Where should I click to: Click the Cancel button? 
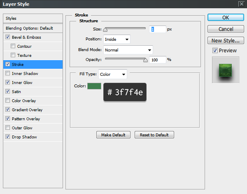(x=226, y=29)
